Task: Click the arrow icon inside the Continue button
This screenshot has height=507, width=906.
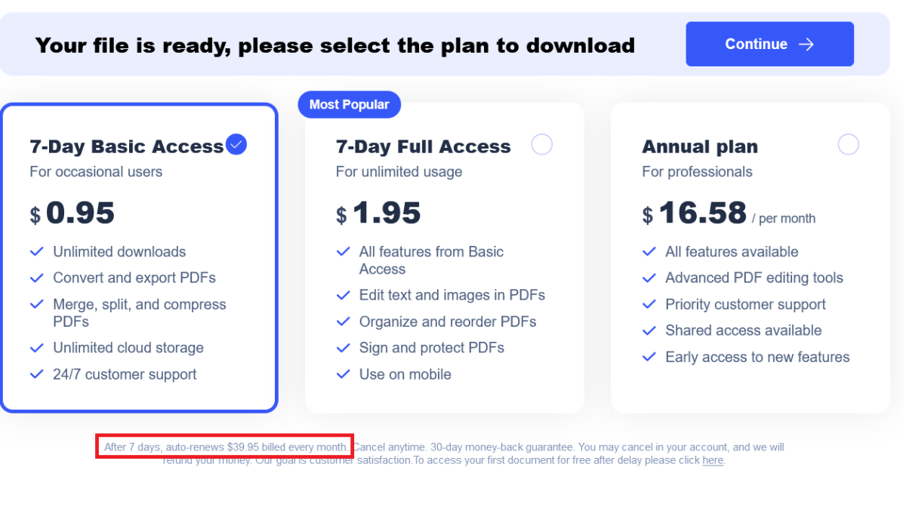Action: [x=805, y=44]
